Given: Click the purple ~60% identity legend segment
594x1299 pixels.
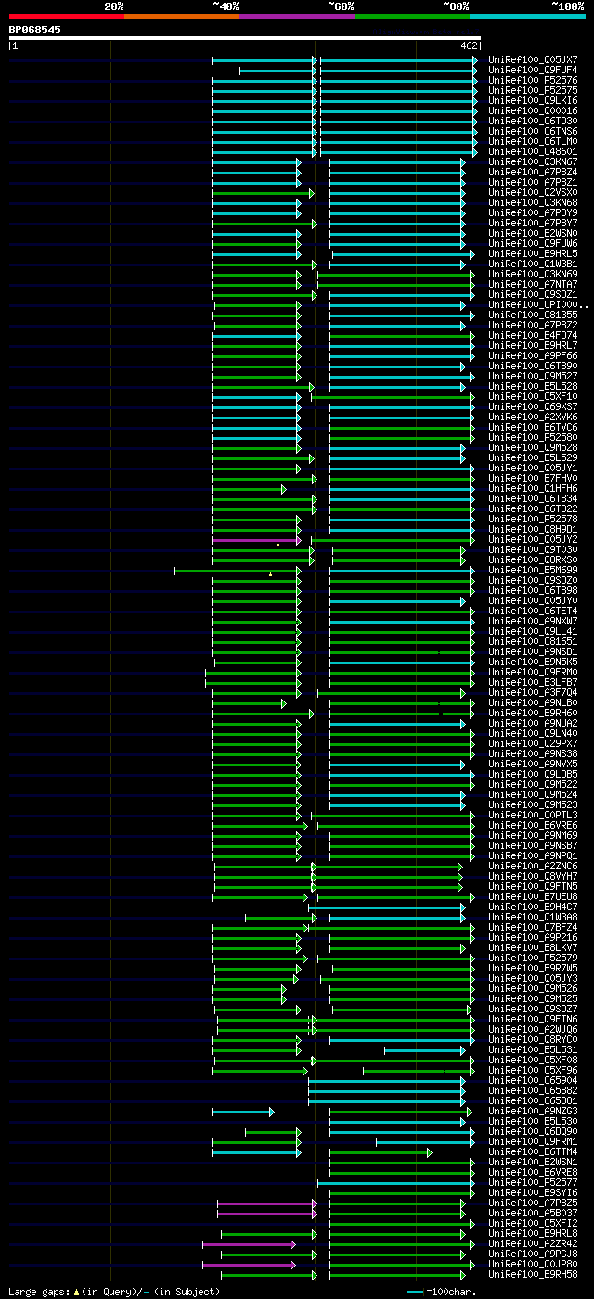Looking at the screenshot, I should (296, 16).
